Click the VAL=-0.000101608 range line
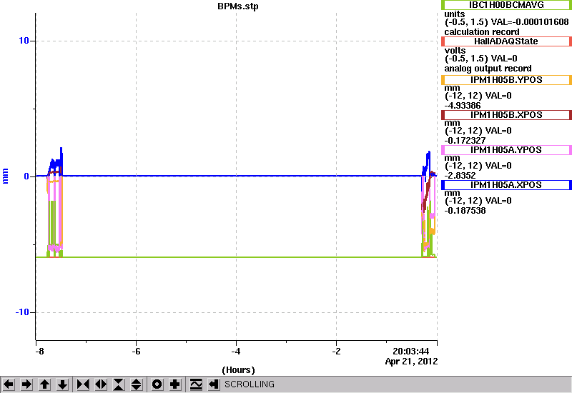Image resolution: width=572 pixels, height=393 pixels. coord(506,22)
